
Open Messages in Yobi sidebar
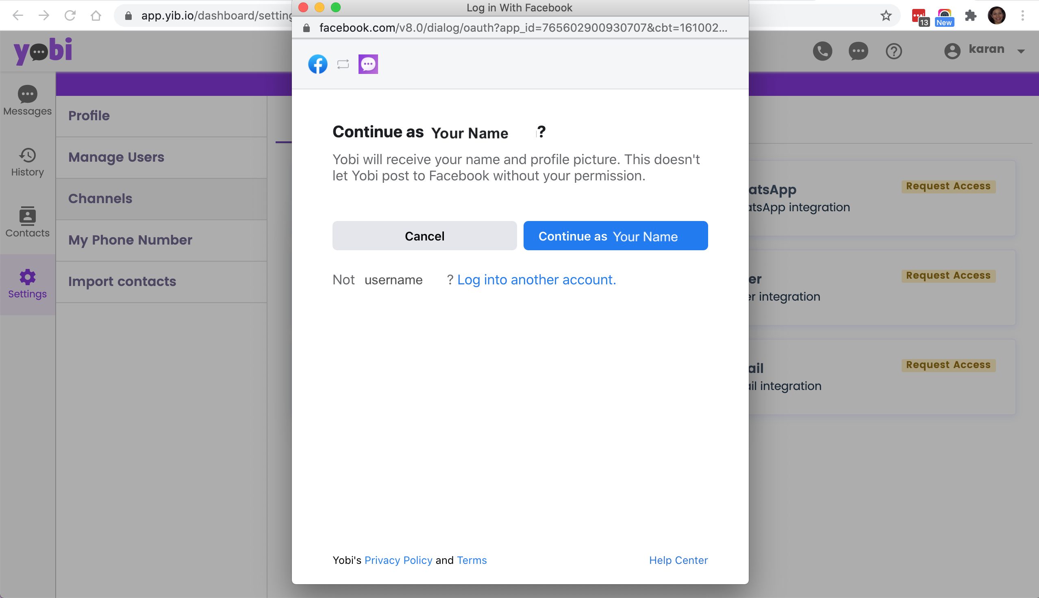(x=28, y=101)
